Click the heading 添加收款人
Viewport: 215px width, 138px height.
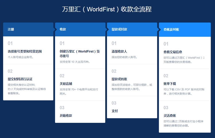click(119, 51)
